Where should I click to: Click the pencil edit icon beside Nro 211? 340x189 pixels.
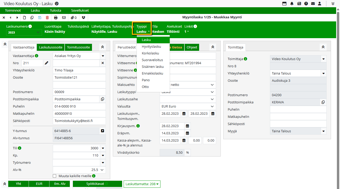(x=46, y=63)
